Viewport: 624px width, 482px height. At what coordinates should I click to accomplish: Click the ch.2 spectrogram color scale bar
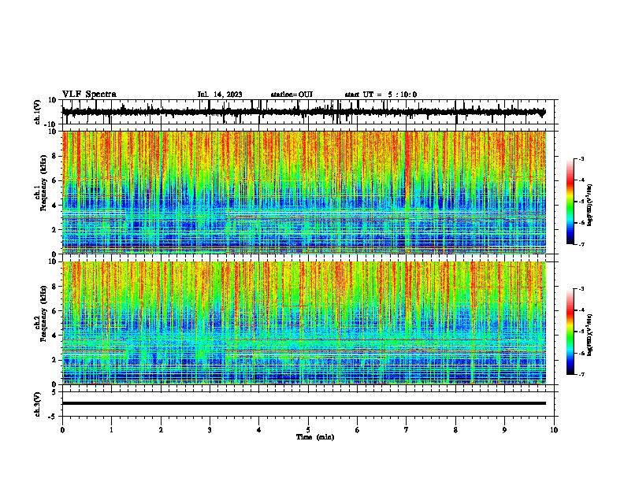pos(570,332)
